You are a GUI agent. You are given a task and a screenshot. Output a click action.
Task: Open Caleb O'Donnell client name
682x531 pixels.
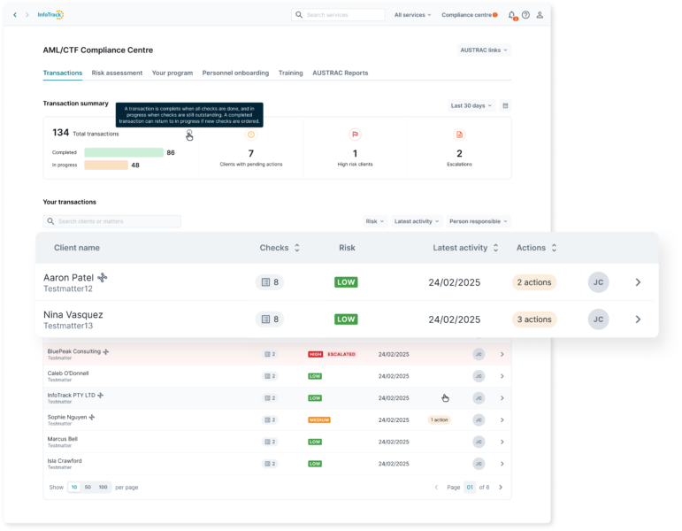click(68, 373)
